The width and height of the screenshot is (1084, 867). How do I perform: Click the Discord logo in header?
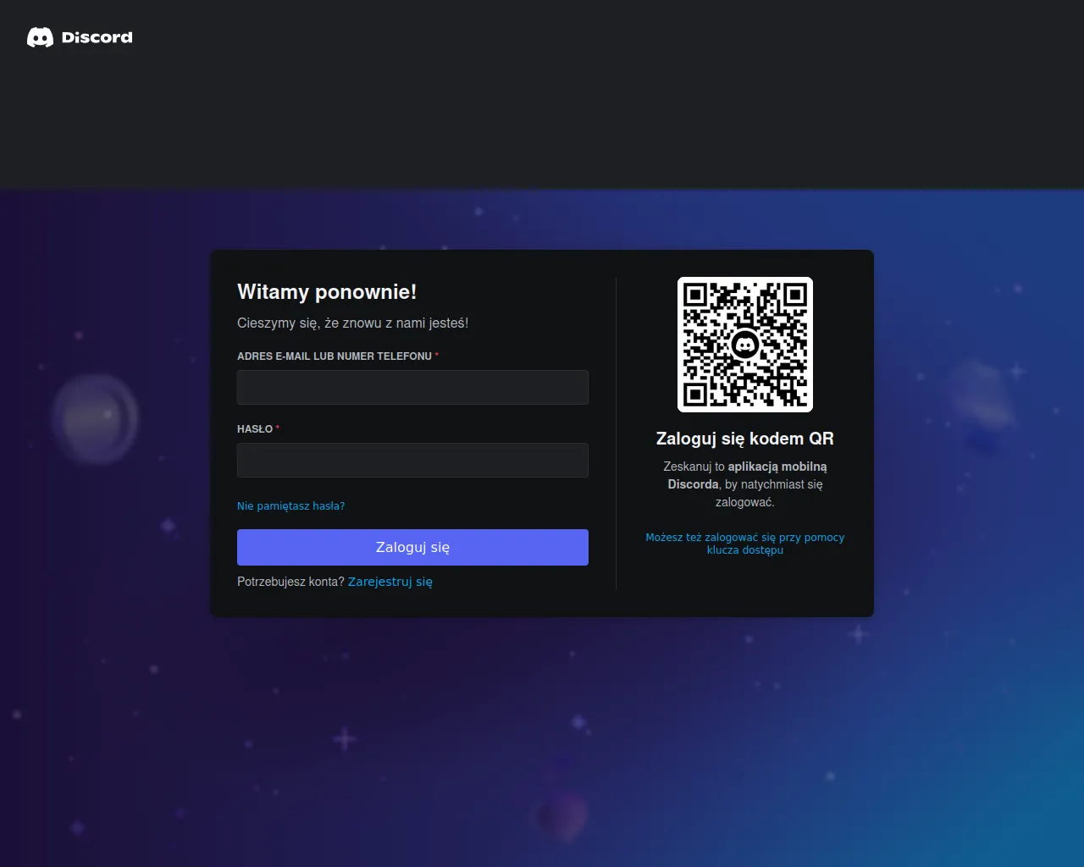(x=80, y=37)
